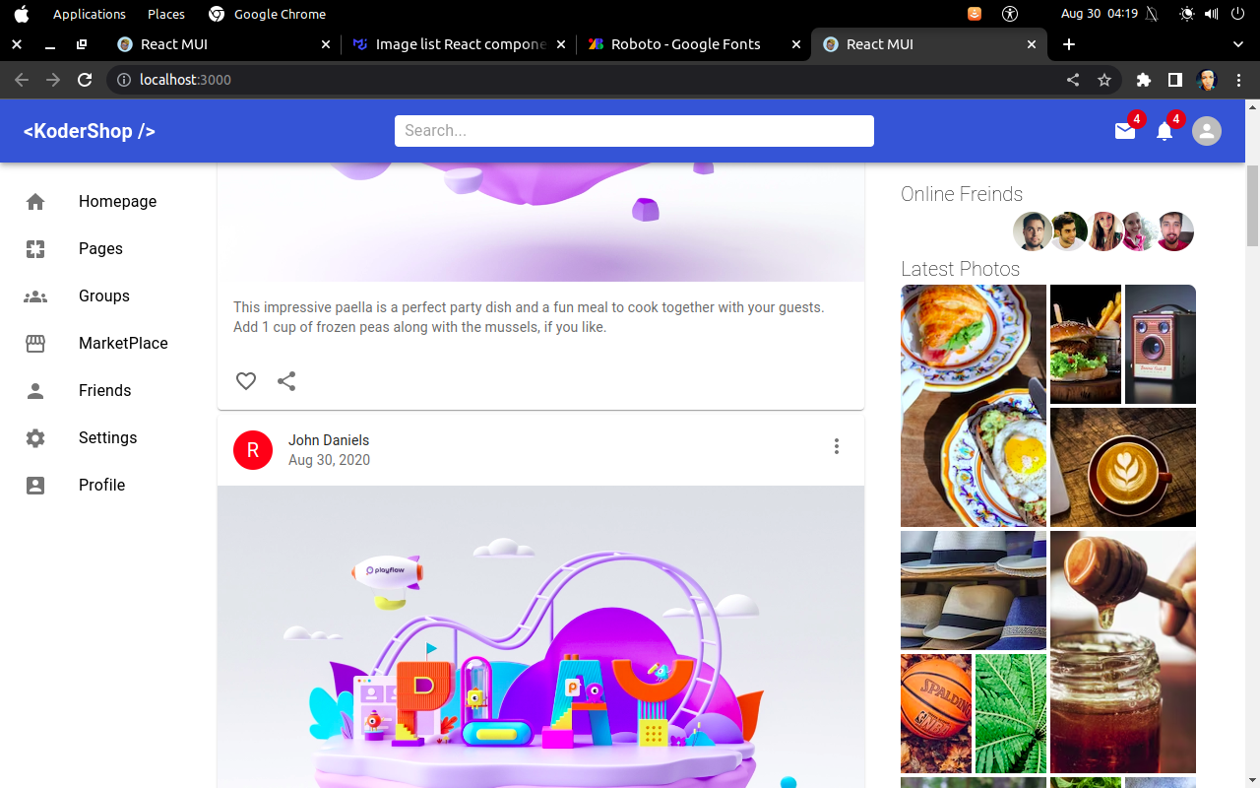Open the latte coffee photo thumbnail
This screenshot has height=788, width=1260.
pos(1123,467)
